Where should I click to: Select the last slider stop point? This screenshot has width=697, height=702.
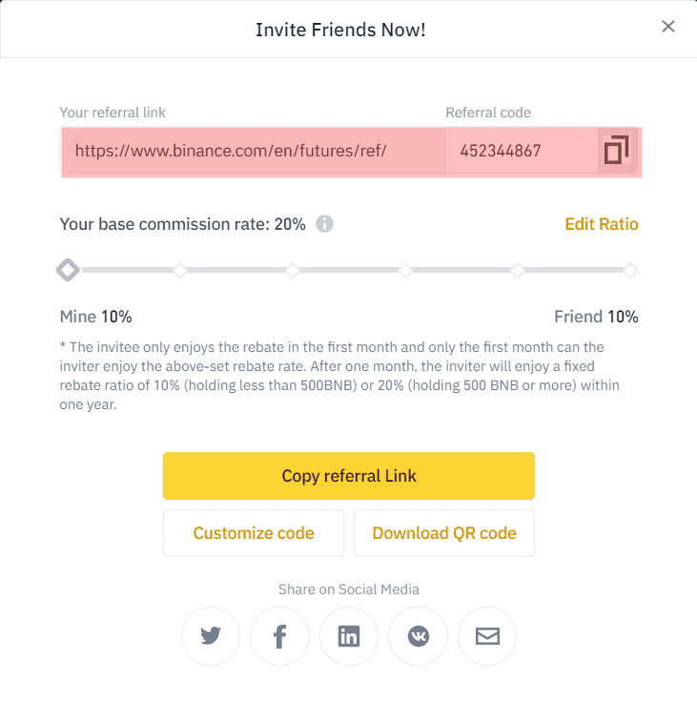[630, 271]
